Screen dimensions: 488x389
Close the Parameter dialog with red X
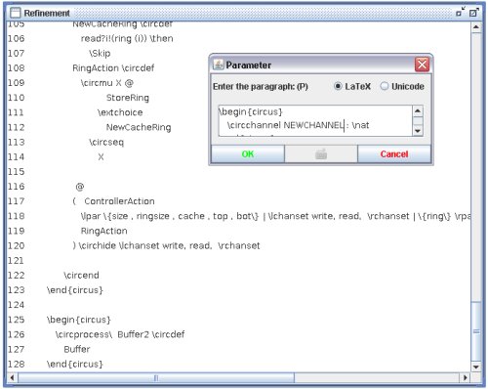click(422, 65)
